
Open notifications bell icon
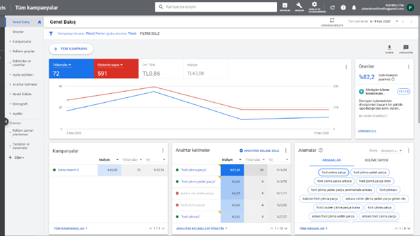[354, 7]
